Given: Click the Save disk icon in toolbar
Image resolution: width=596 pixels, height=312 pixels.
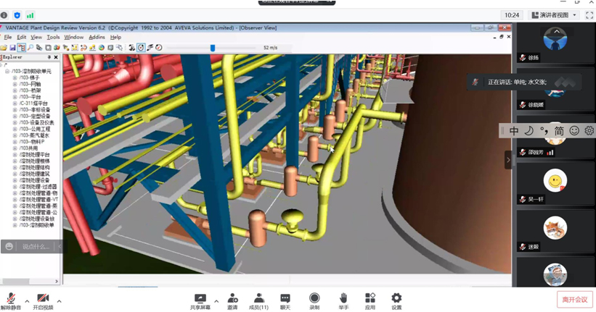Looking at the screenshot, I should coord(12,48).
